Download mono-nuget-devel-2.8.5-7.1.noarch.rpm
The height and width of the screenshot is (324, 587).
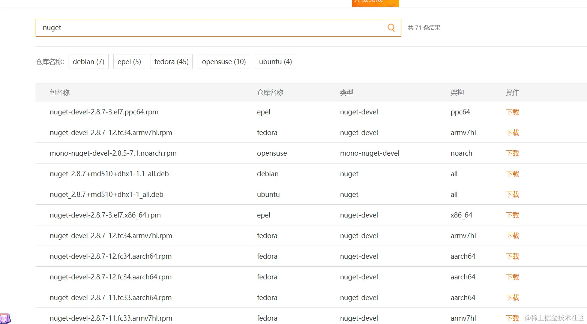[x=512, y=153]
